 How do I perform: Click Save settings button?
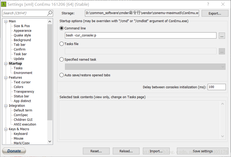(203, 151)
